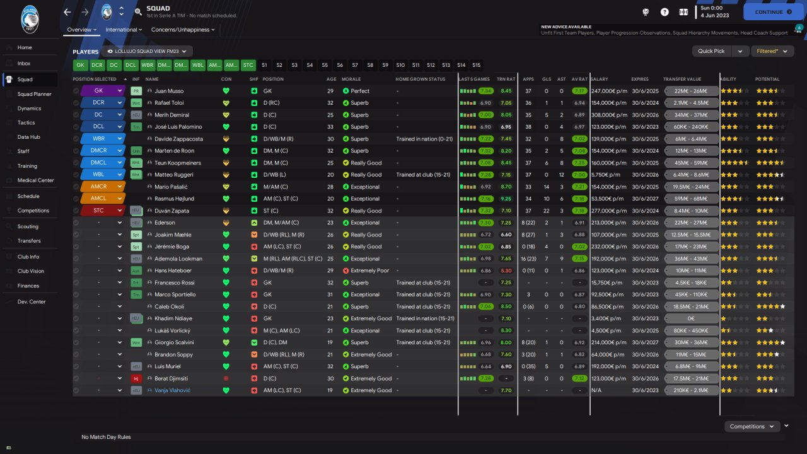Image resolution: width=807 pixels, height=454 pixels.
Task: Open the world globe icon in the top bar
Action: [646, 12]
